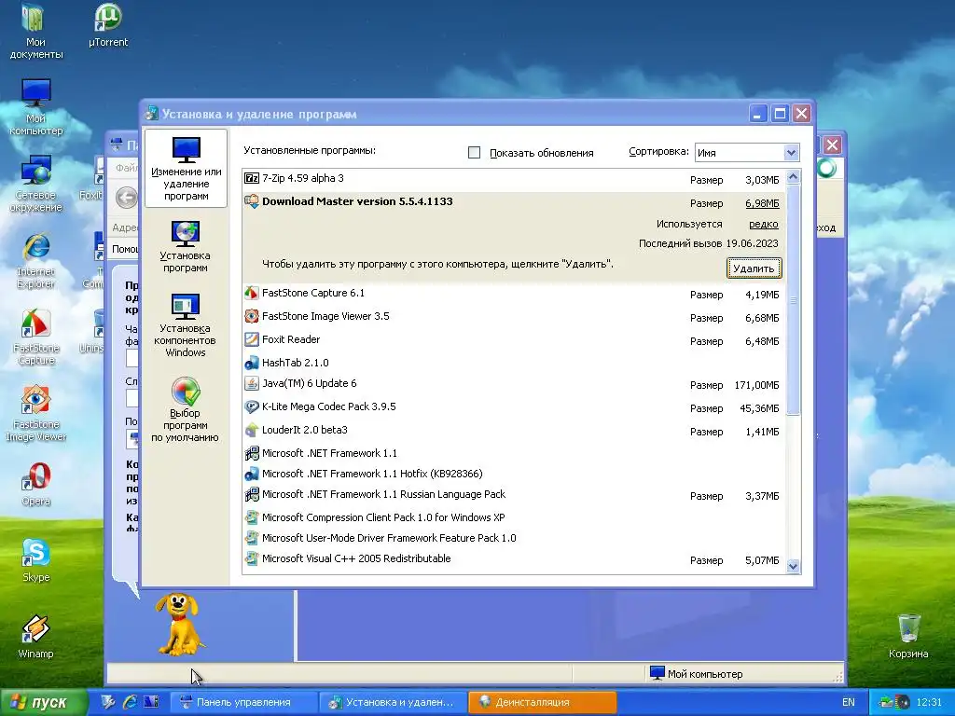The height and width of the screenshot is (716, 955).
Task: Switch to the Панель управления taskbar button
Action: tap(243, 702)
